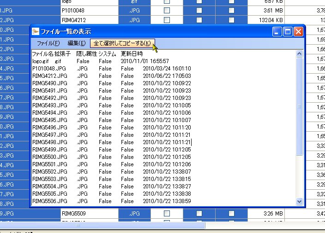The height and width of the screenshot is (233, 325).
Task: Click the ファイル名 header text in the dialog
Action: tap(42, 54)
